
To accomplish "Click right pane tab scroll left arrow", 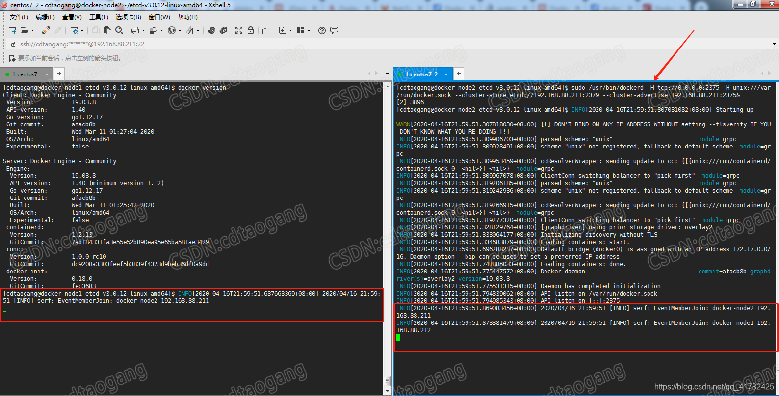I will (x=762, y=74).
